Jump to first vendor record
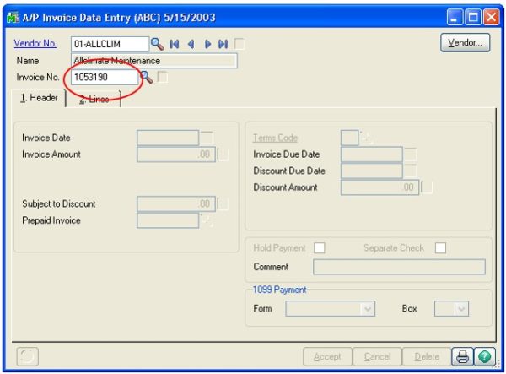The height and width of the screenshot is (374, 506). [x=175, y=44]
